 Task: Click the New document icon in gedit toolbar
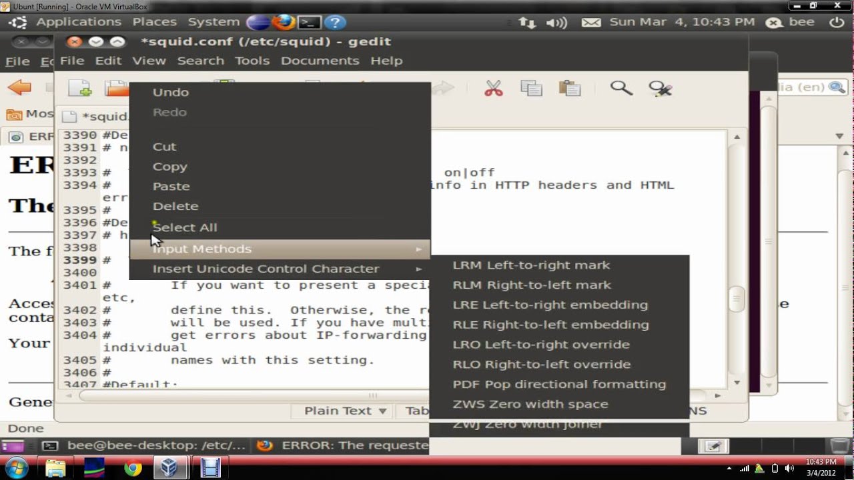(80, 88)
